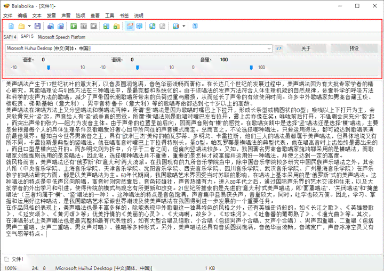This screenshot has width=384, height=271.
Task: Open the 工具 menu
Action: coord(109,15)
